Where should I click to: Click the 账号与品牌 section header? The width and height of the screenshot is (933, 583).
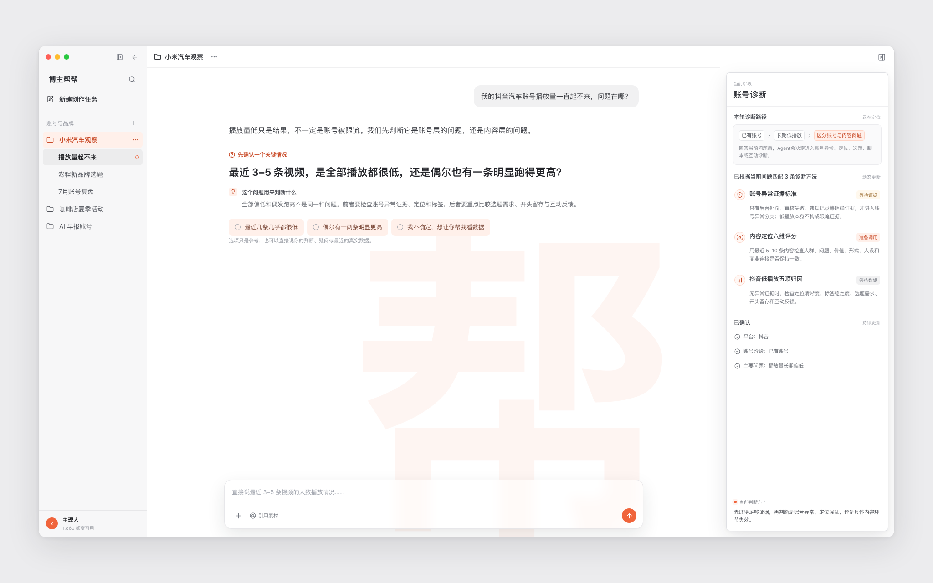[x=60, y=123]
